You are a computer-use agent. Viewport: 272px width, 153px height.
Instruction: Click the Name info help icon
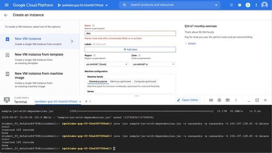click(x=93, y=25)
